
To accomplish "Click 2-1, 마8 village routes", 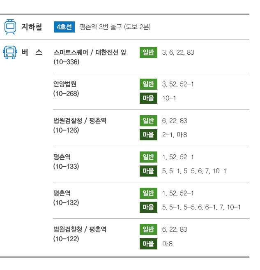I will pos(175,135).
